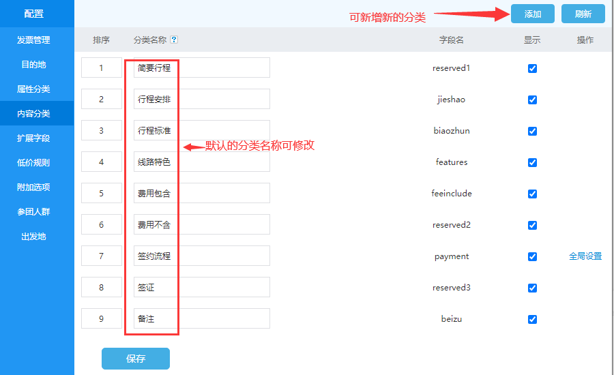Click the help icon beside 分类名称
This screenshot has width=614, height=375.
(174, 40)
